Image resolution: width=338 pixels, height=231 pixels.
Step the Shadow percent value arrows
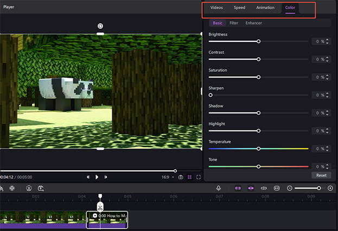[327, 113]
